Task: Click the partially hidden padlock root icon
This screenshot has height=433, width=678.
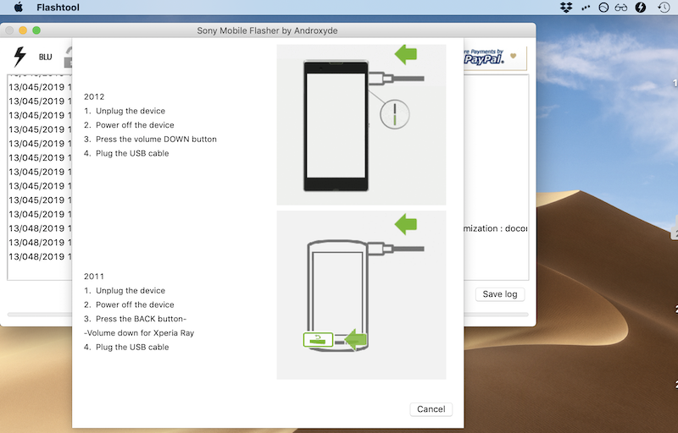Action: pos(67,58)
